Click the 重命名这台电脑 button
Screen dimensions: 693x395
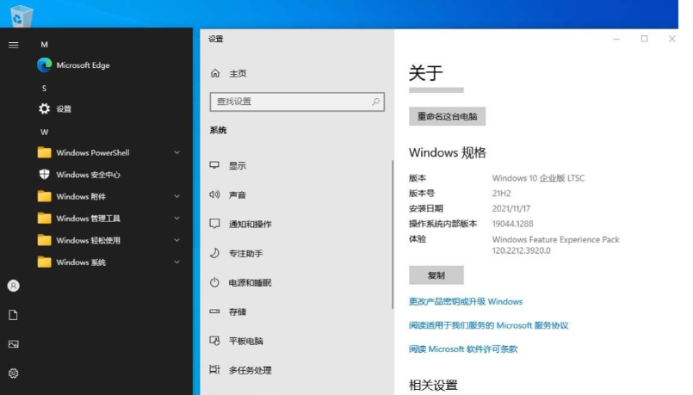click(447, 116)
